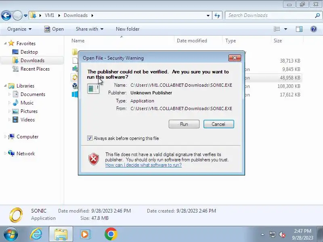323x242 pixels.
Task: Open Explorer help question mark icon
Action: (x=314, y=29)
